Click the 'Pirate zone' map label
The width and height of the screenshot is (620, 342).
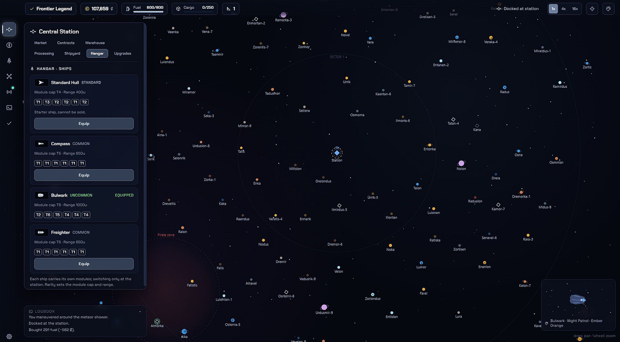click(166, 235)
